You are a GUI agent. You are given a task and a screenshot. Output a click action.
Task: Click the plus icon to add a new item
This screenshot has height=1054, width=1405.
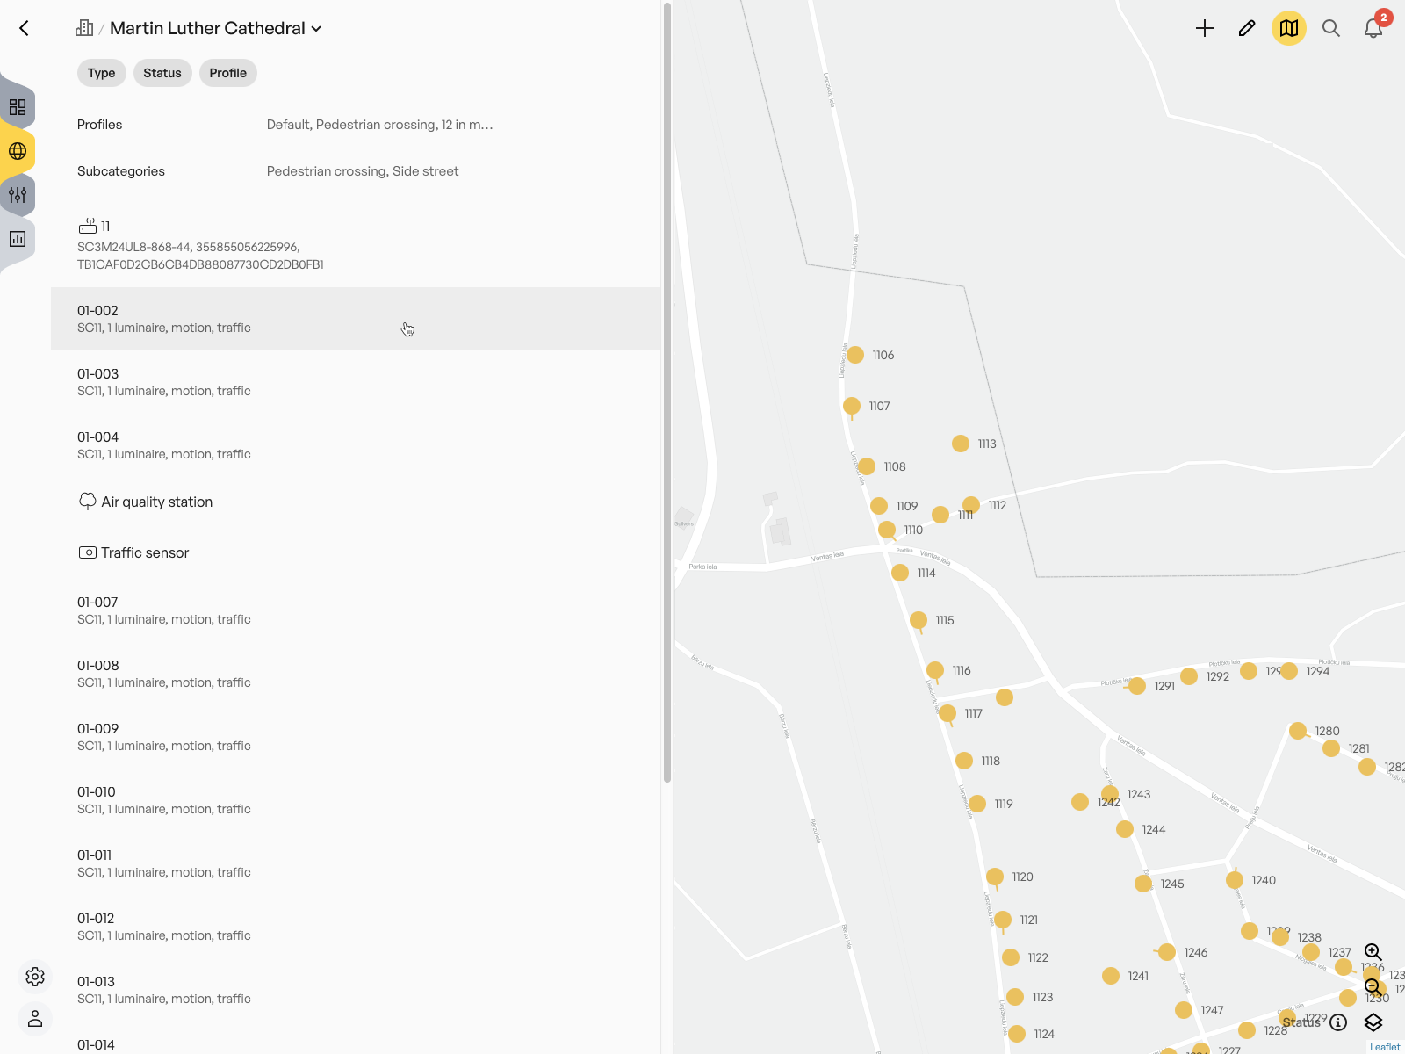pyautogui.click(x=1204, y=28)
